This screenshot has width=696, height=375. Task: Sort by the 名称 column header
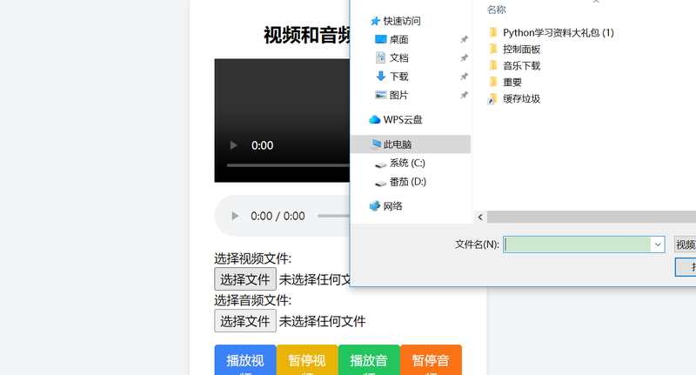pos(496,10)
